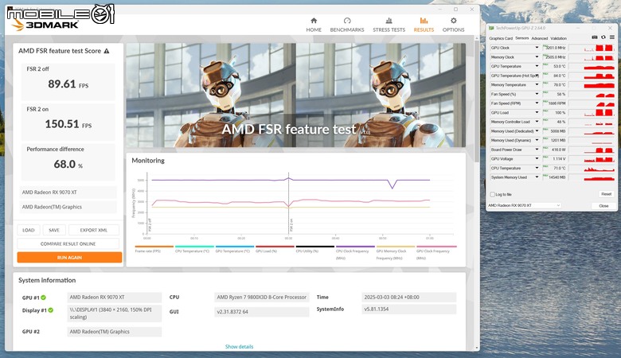Open Fan Speed (RPM) sensor dropdown
The image size is (621, 358).
coord(537,103)
